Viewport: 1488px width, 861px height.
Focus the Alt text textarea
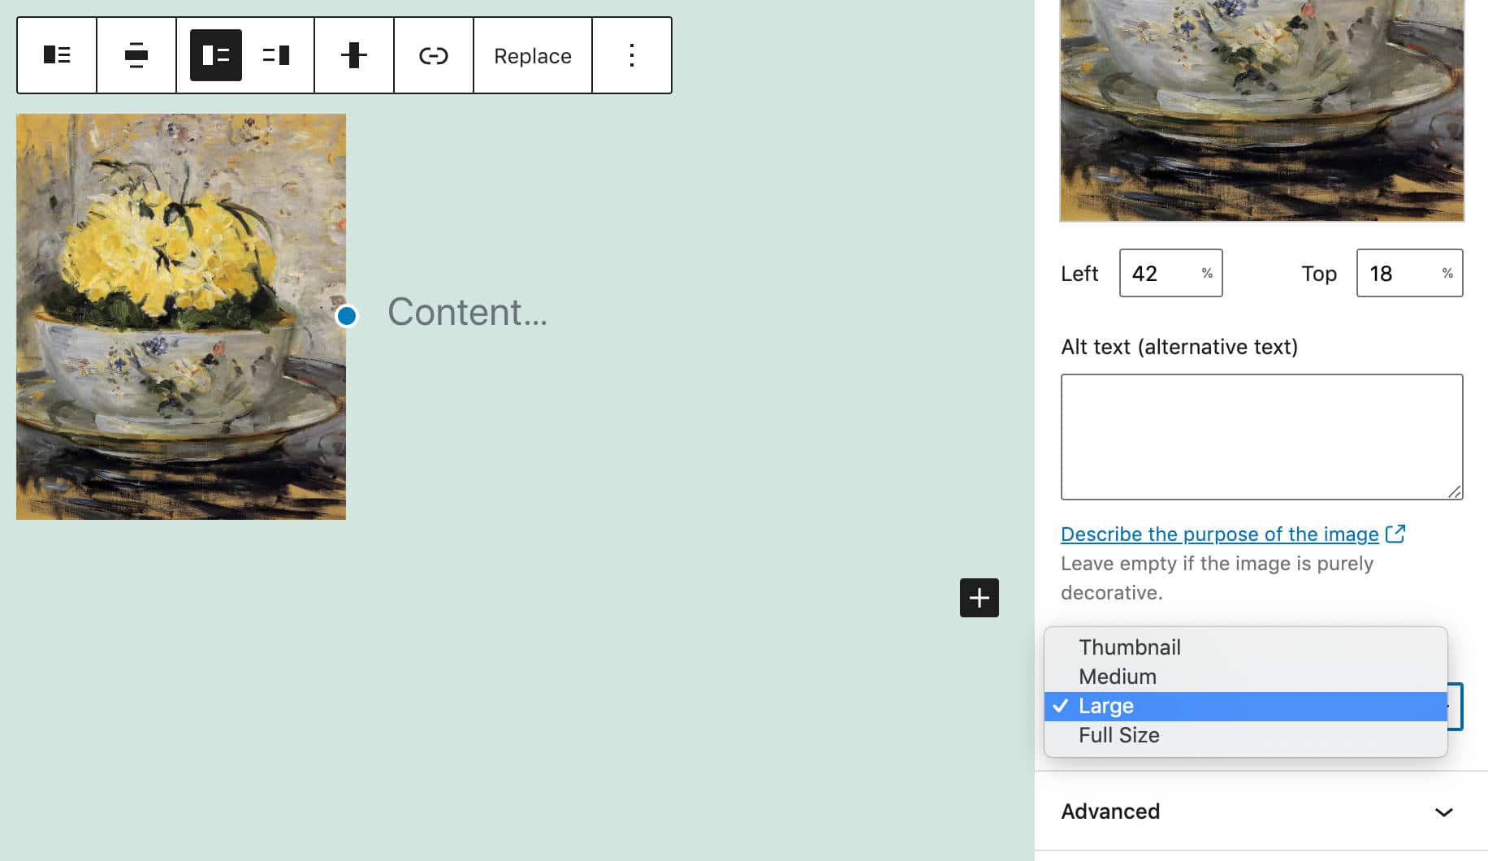coord(1261,437)
